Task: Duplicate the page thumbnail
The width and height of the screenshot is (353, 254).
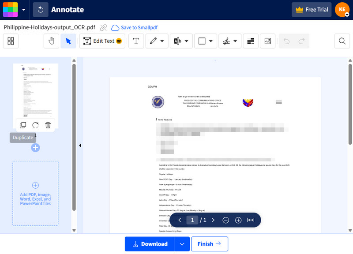Action: [x=23, y=125]
